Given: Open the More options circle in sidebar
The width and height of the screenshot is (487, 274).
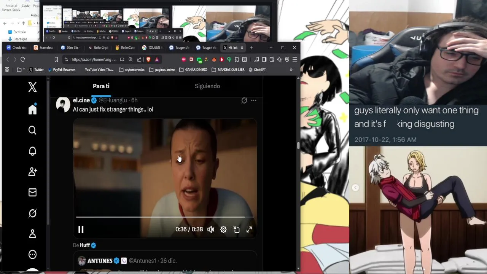Looking at the screenshot, I should [32, 255].
